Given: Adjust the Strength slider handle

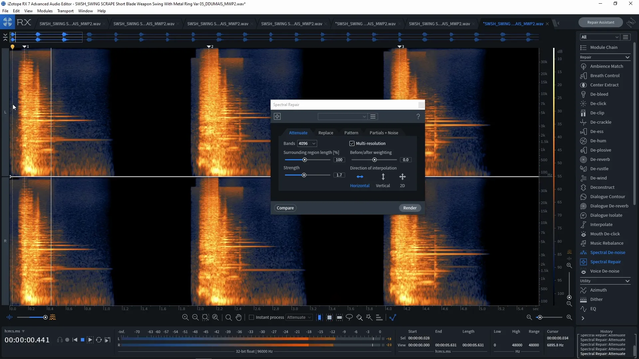Looking at the screenshot, I should 305,175.
